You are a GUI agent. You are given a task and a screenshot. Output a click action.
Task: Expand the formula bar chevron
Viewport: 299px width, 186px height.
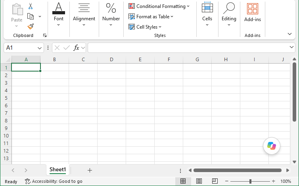291,47
